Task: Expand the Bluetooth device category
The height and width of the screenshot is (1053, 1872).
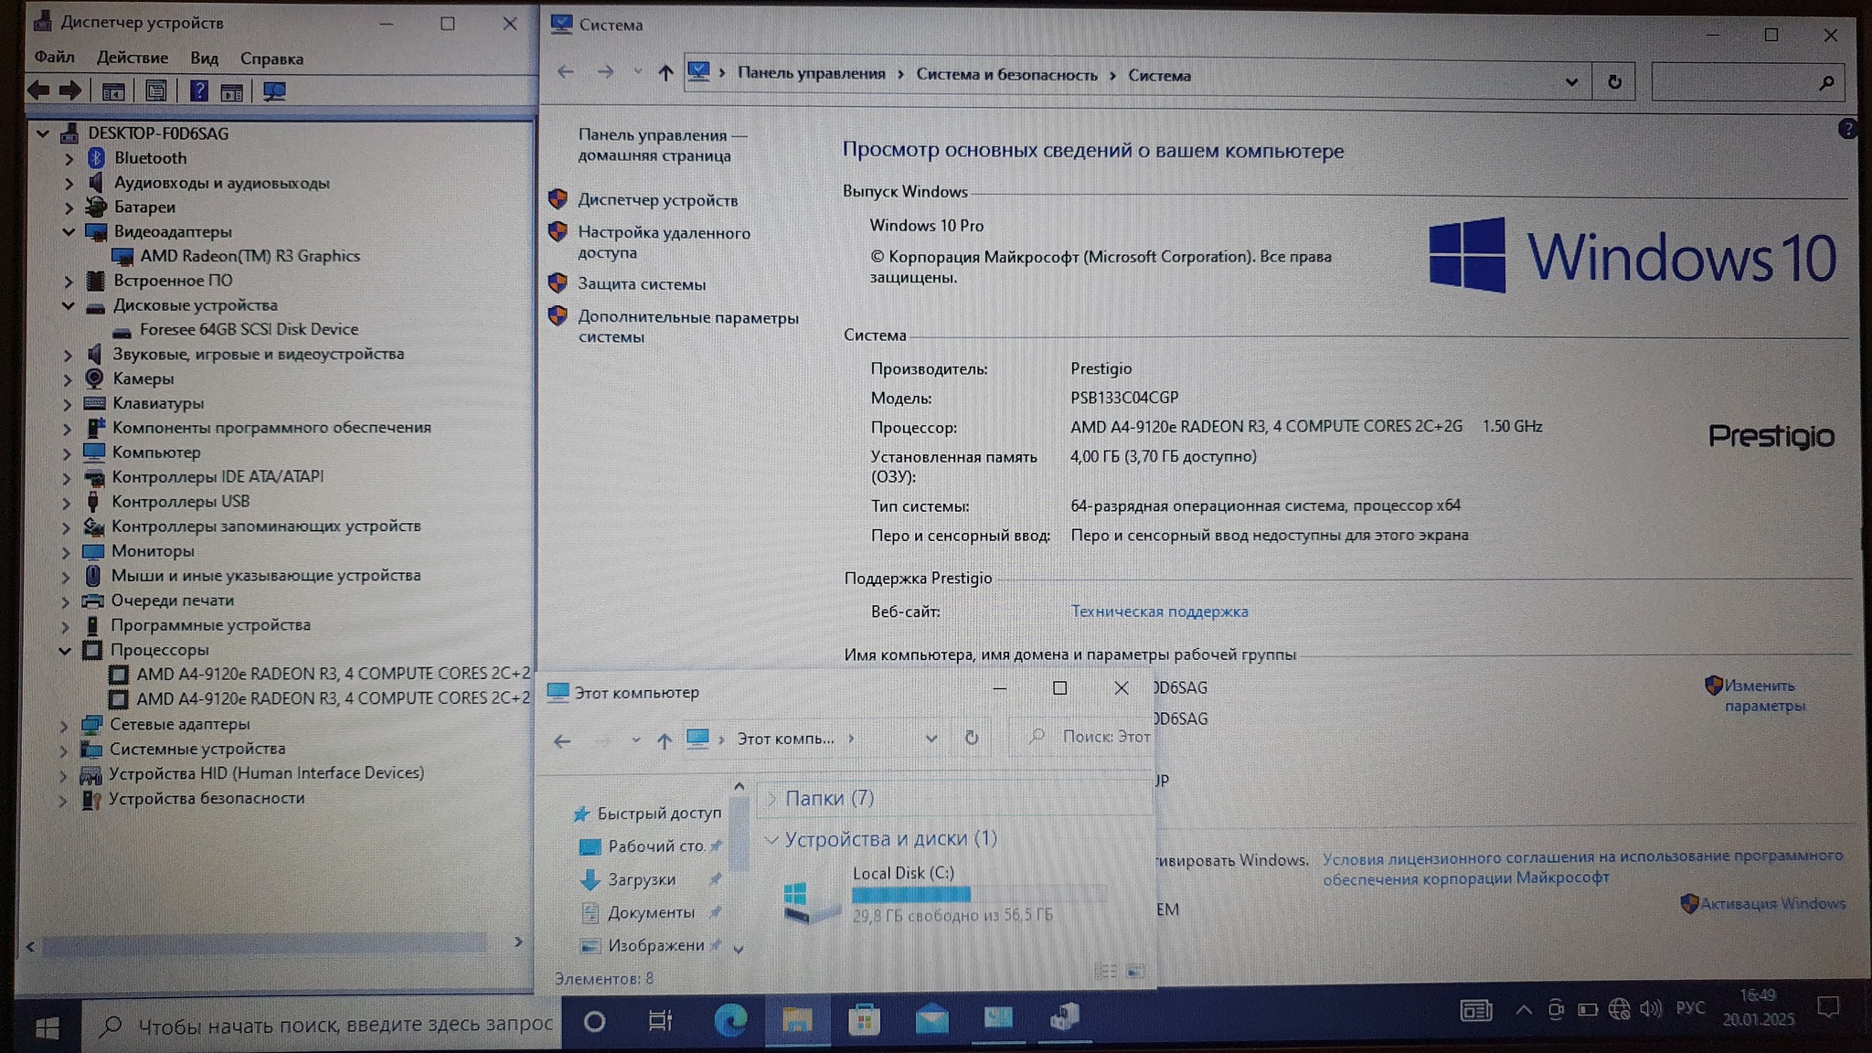Action: click(69, 158)
